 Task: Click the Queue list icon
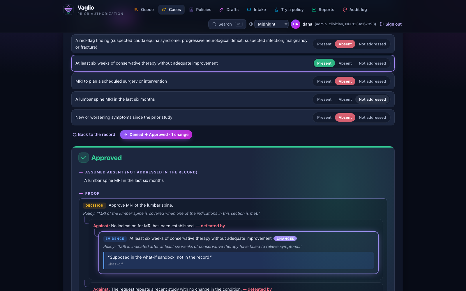tap(136, 10)
